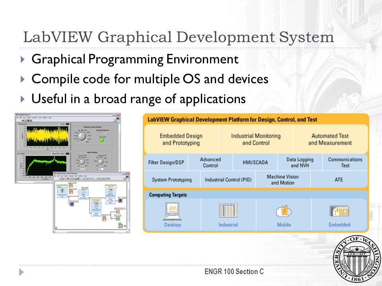Click the University of Washington seal
The width and height of the screenshot is (382, 286).
(357, 259)
